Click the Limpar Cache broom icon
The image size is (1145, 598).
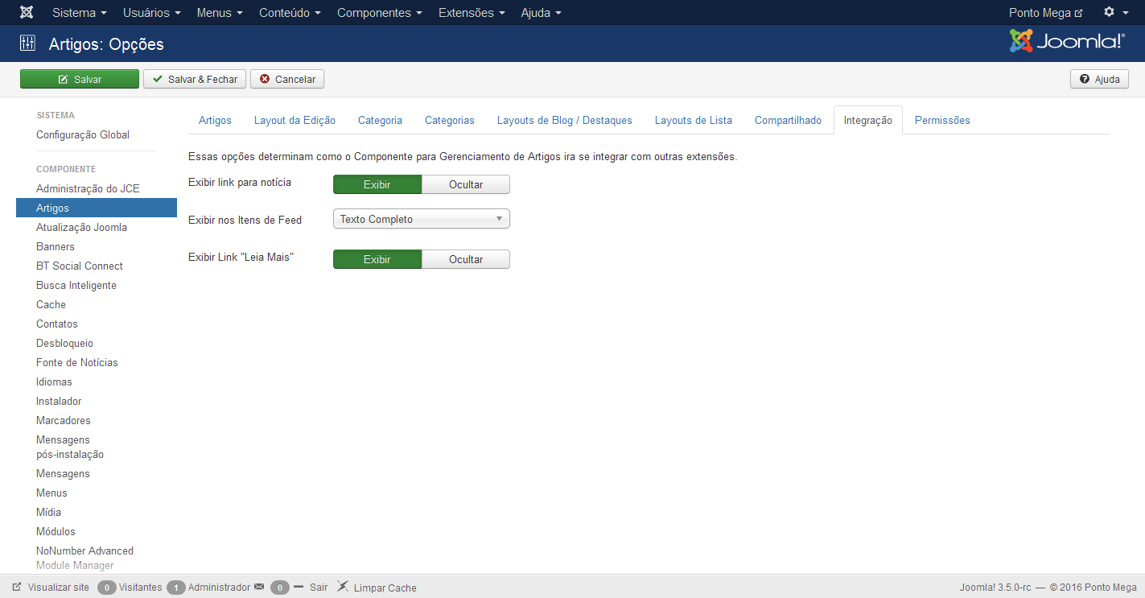click(x=343, y=587)
